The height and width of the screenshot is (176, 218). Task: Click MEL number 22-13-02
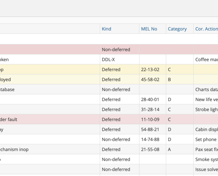(x=150, y=70)
